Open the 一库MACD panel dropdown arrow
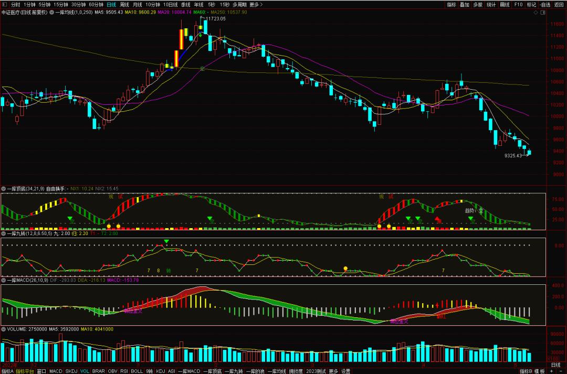 [x=4, y=281]
